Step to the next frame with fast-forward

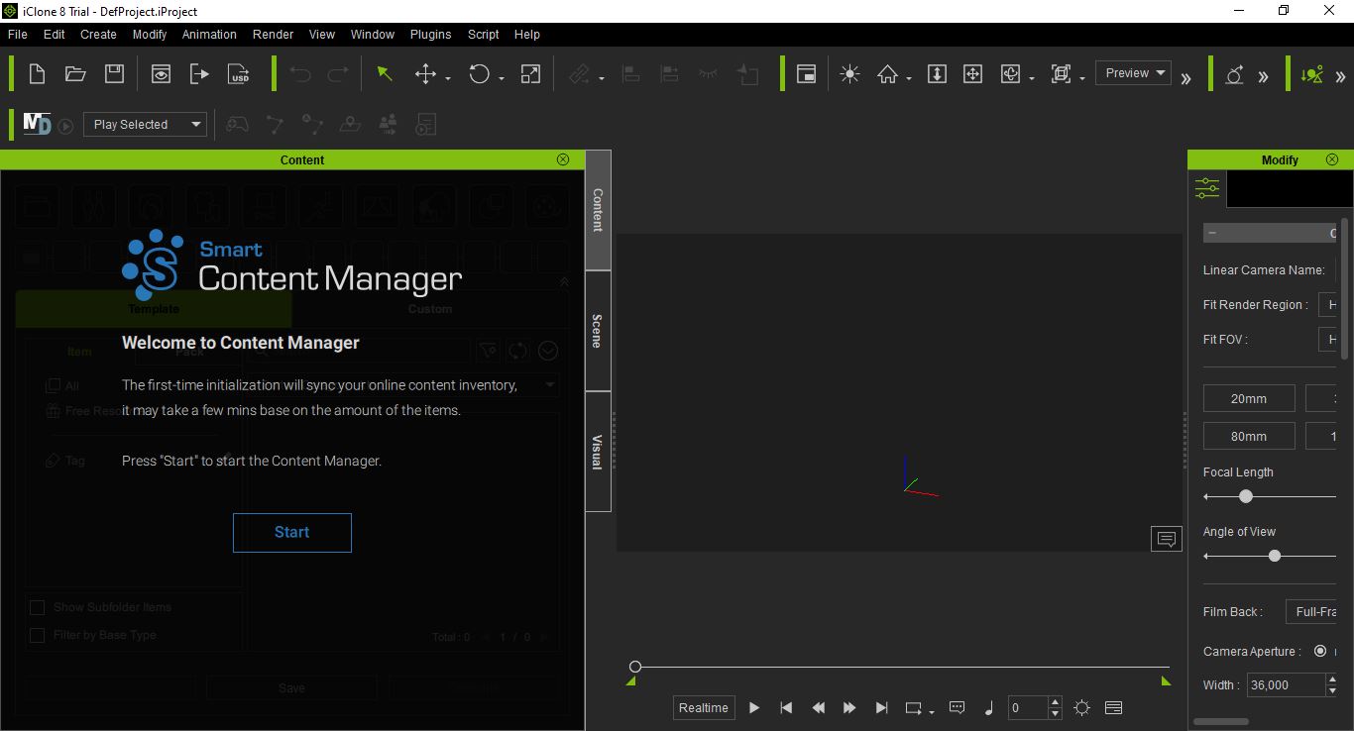[x=849, y=707]
